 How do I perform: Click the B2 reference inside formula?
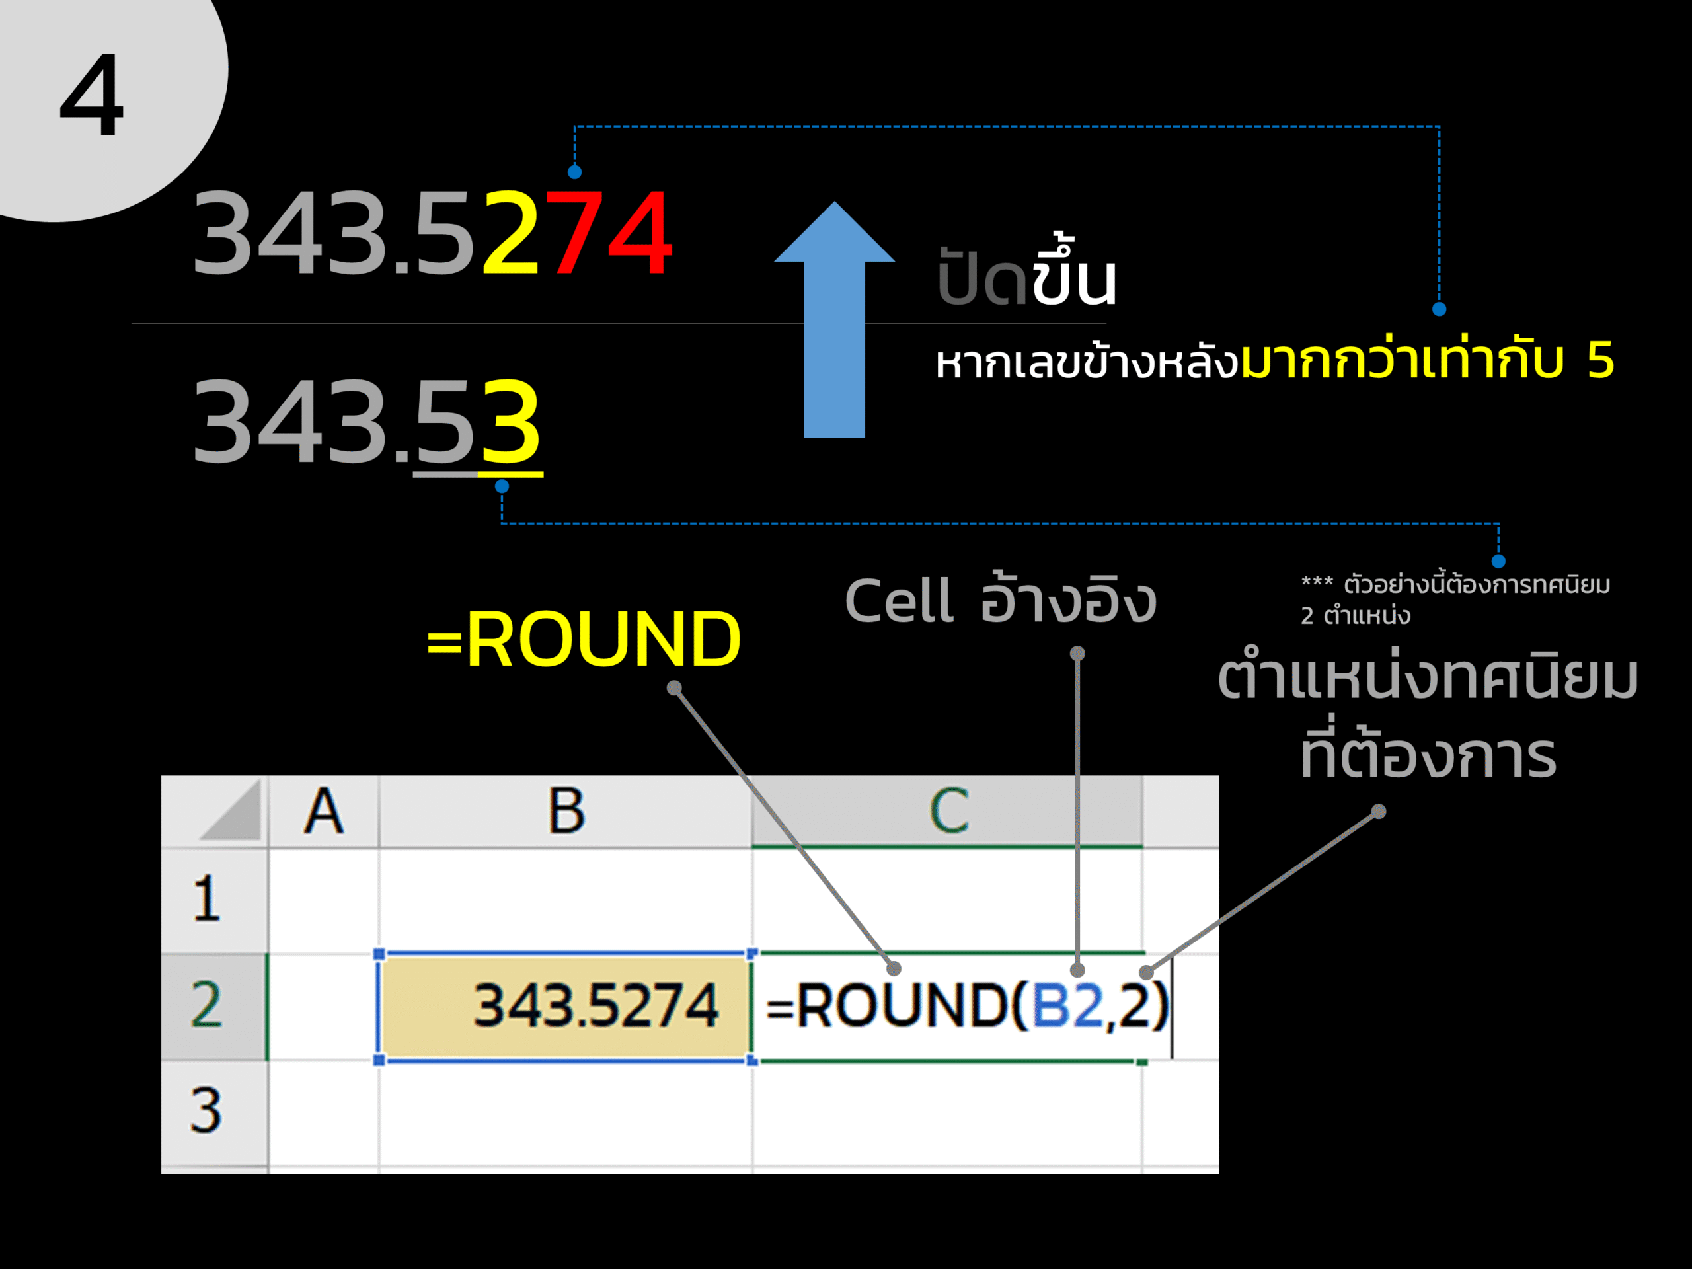[x=1068, y=1006]
